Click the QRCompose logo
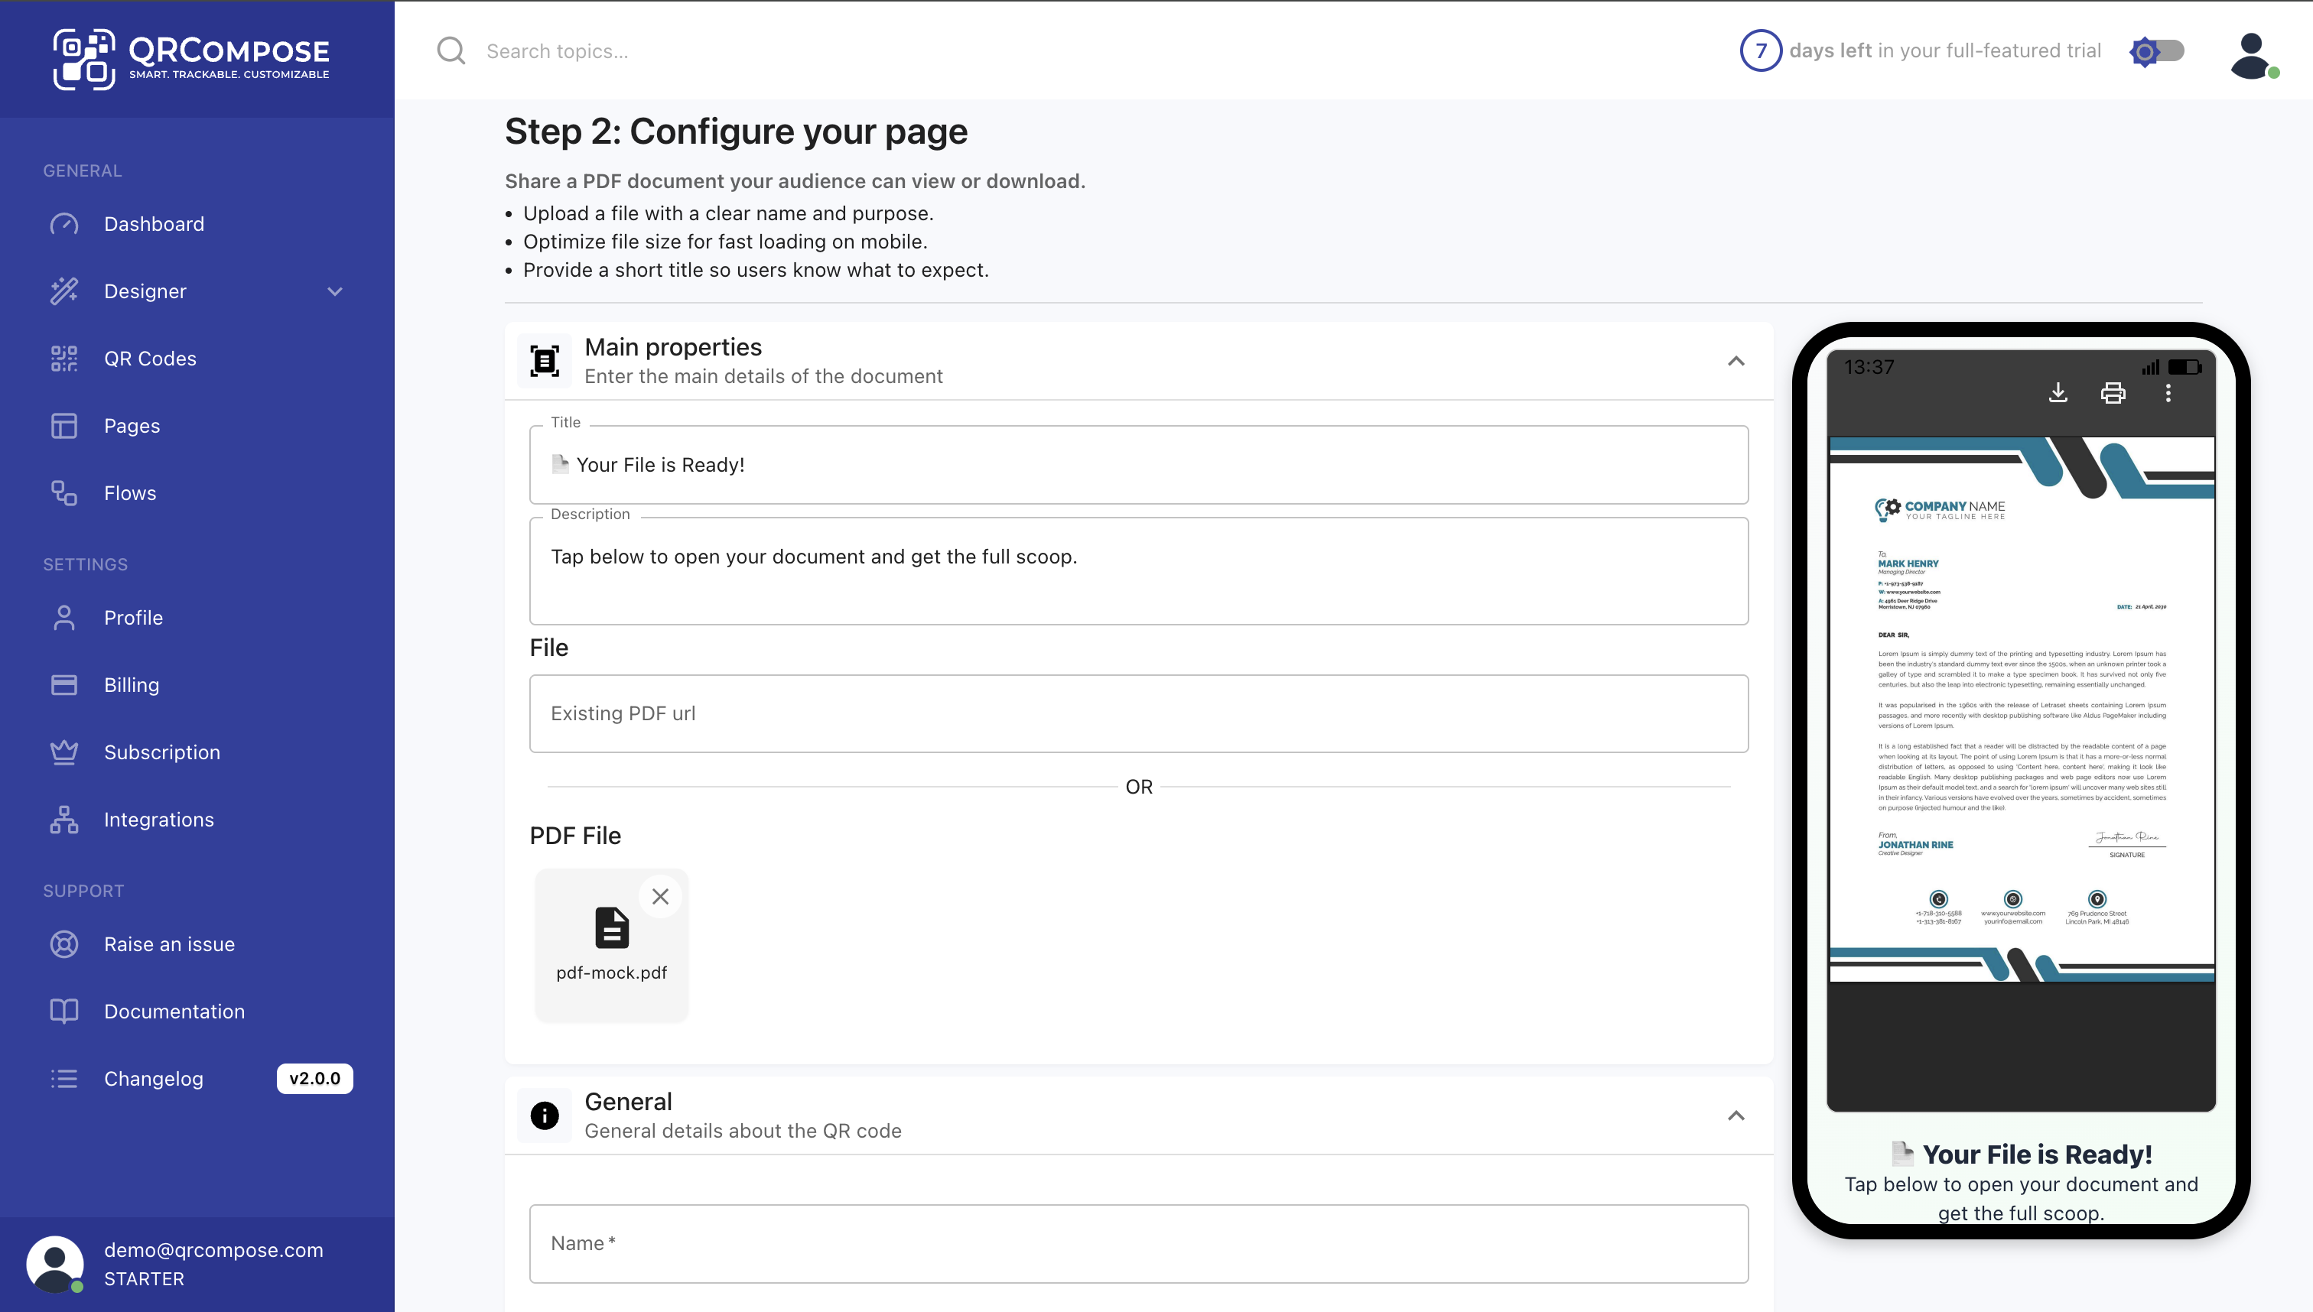Image resolution: width=2313 pixels, height=1312 pixels. [192, 57]
